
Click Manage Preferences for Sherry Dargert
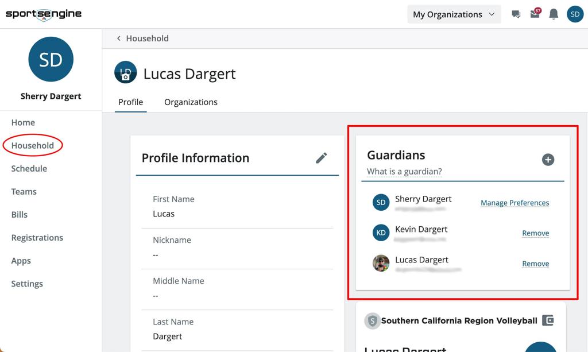[x=514, y=203]
